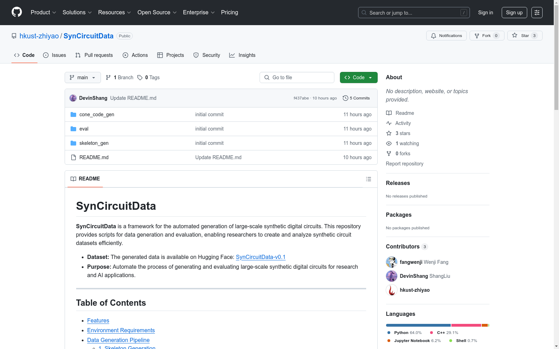Click the README tab header

pyautogui.click(x=85, y=179)
